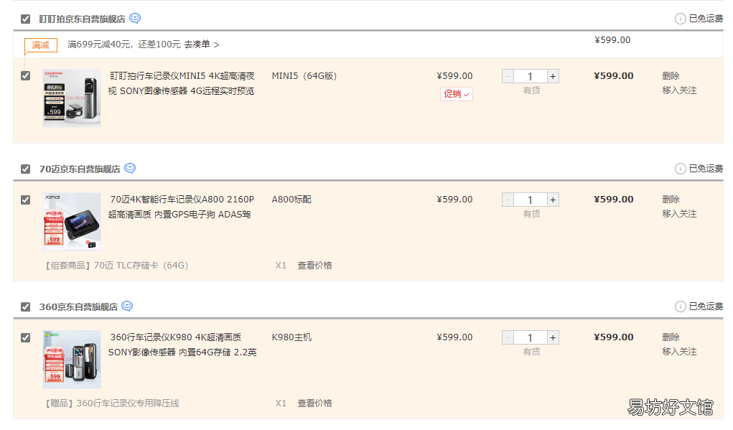This screenshot has height=430, width=733.
Task: Click 查看价格 for 70迈 TLC存储卡
Action: pyautogui.click(x=314, y=266)
